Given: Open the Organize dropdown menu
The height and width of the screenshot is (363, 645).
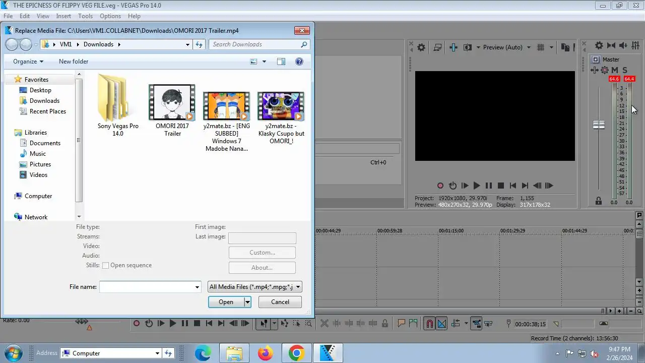Looking at the screenshot, I should pyautogui.click(x=28, y=62).
